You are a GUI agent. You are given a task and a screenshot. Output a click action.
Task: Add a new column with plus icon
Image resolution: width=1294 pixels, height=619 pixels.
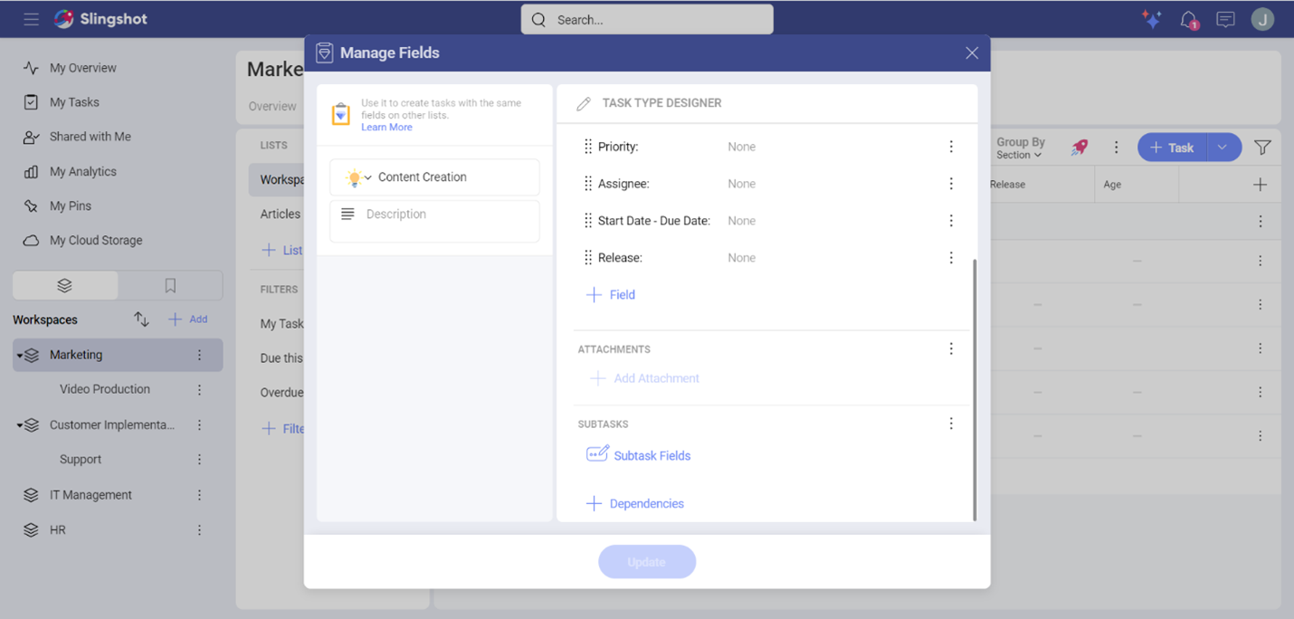(1260, 185)
